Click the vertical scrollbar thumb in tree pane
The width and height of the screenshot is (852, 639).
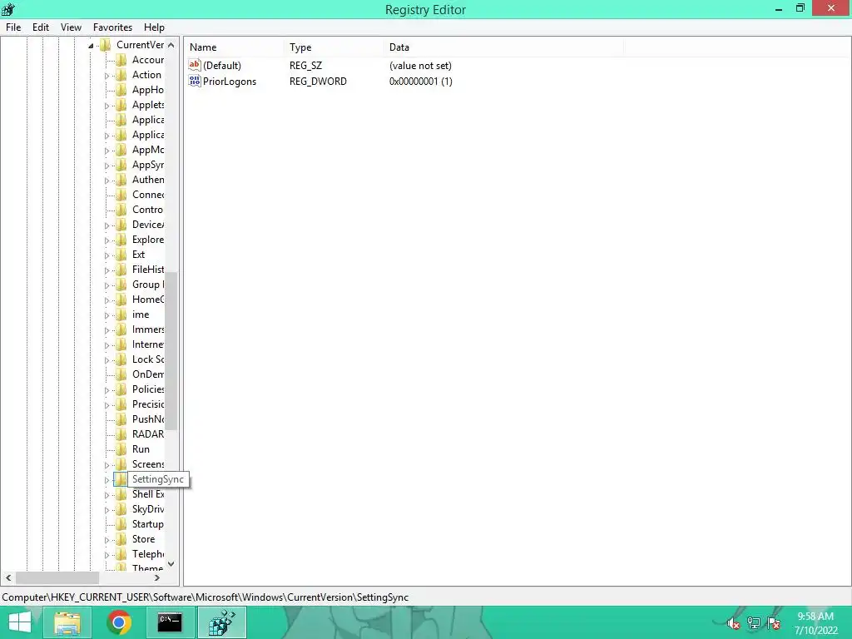tap(171, 351)
